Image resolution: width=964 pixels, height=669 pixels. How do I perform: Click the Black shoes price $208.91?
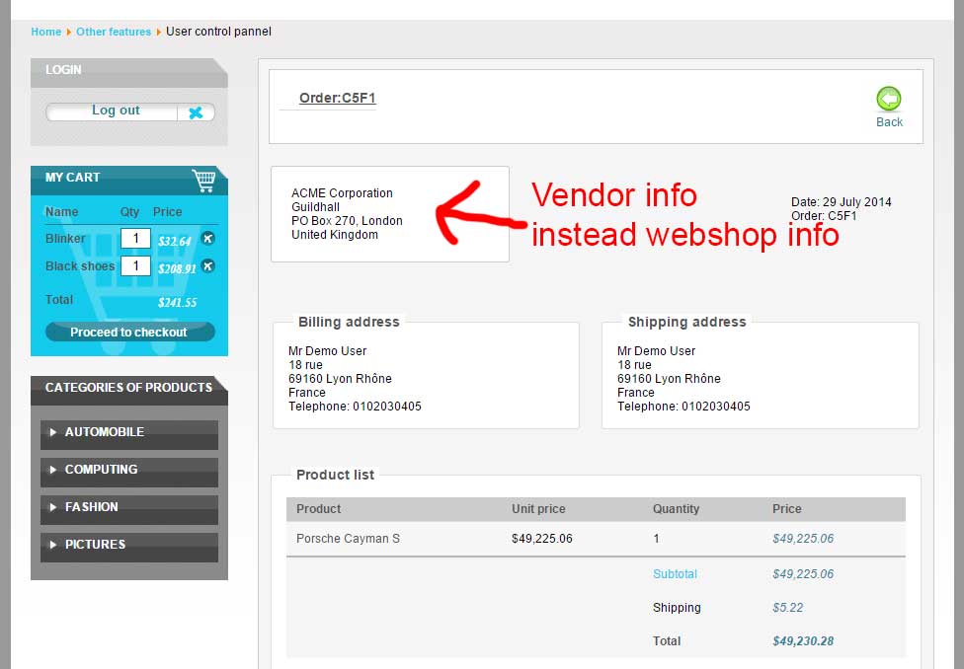(x=177, y=269)
